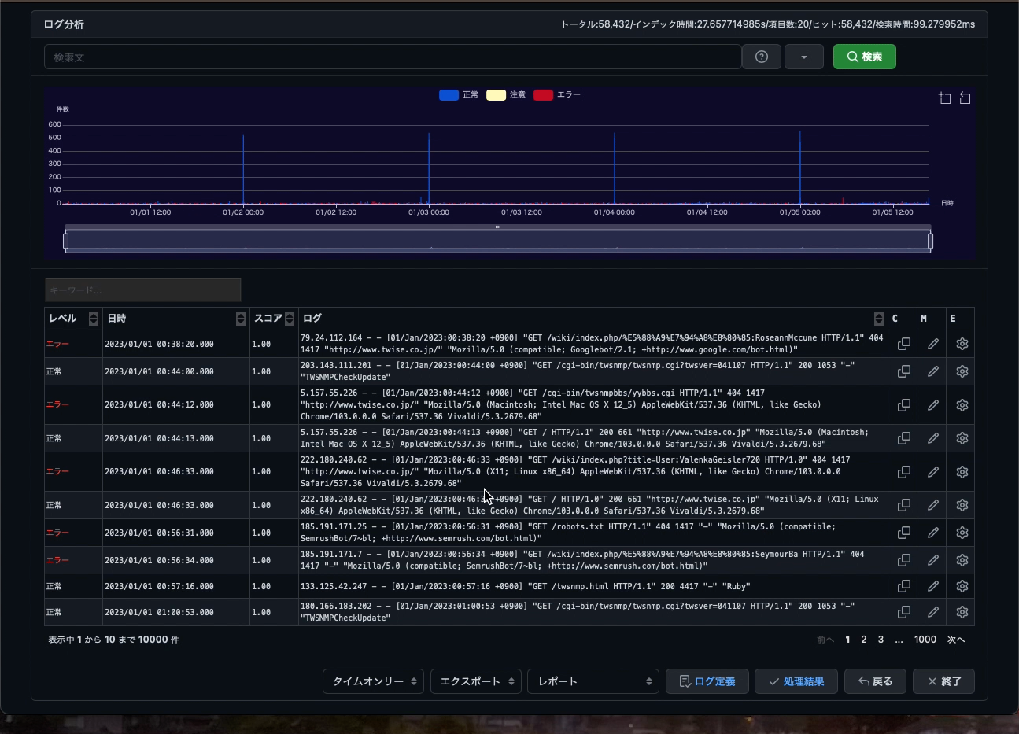Viewport: 1019px width, 734px height.
Task: Click the キーワード filter input field
Action: pos(142,290)
